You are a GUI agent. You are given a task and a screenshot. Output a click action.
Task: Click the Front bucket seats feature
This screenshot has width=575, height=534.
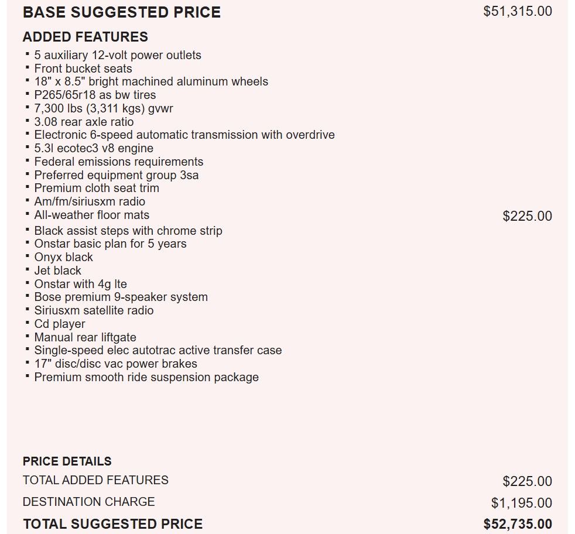point(83,69)
